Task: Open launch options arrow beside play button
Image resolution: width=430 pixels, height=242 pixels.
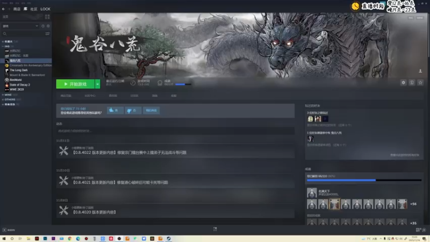Action: tap(97, 84)
